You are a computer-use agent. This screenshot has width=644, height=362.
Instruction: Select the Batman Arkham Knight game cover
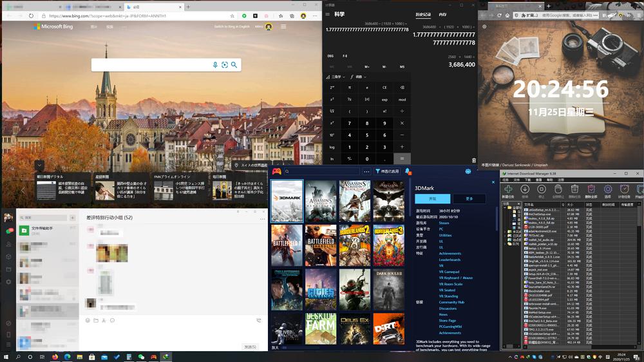[388, 200]
